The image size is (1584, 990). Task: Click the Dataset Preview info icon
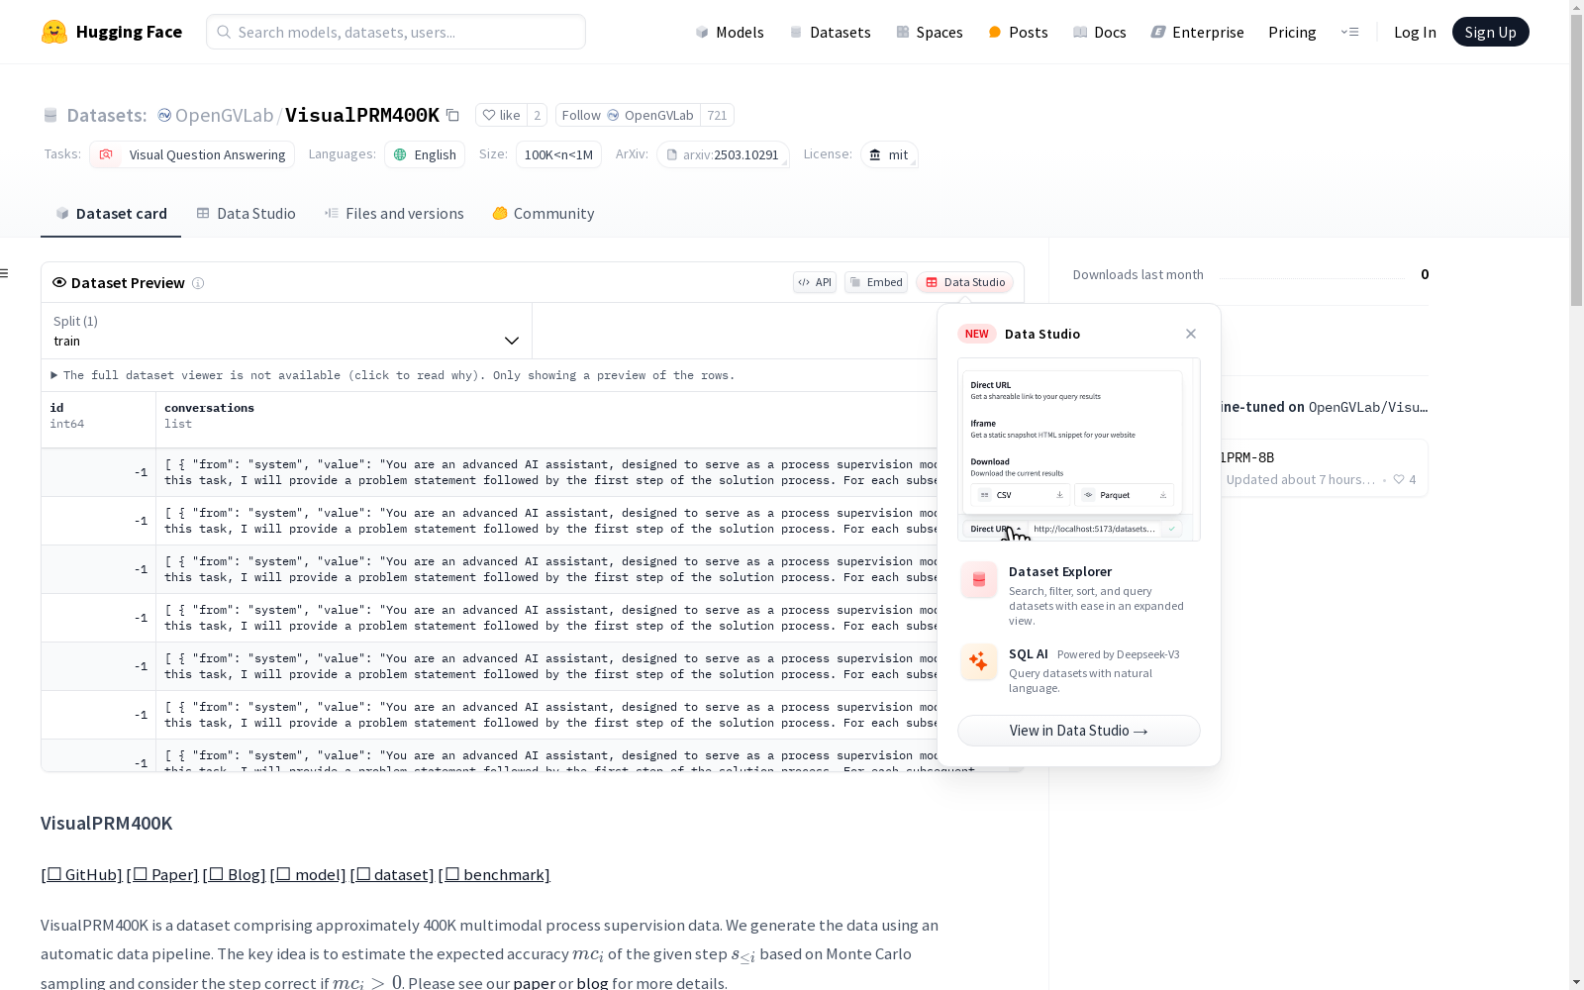[x=198, y=283]
